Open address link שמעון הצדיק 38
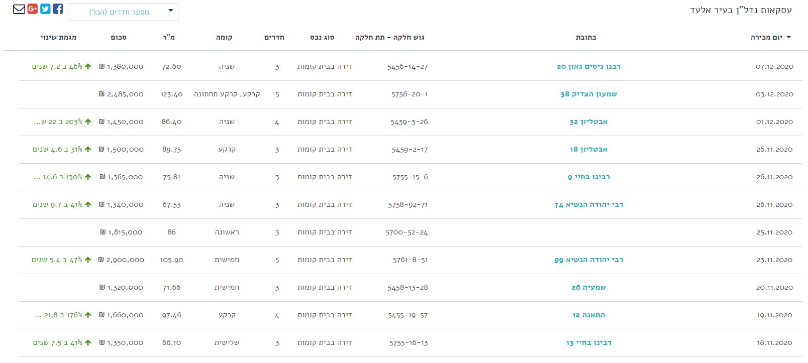 point(588,94)
